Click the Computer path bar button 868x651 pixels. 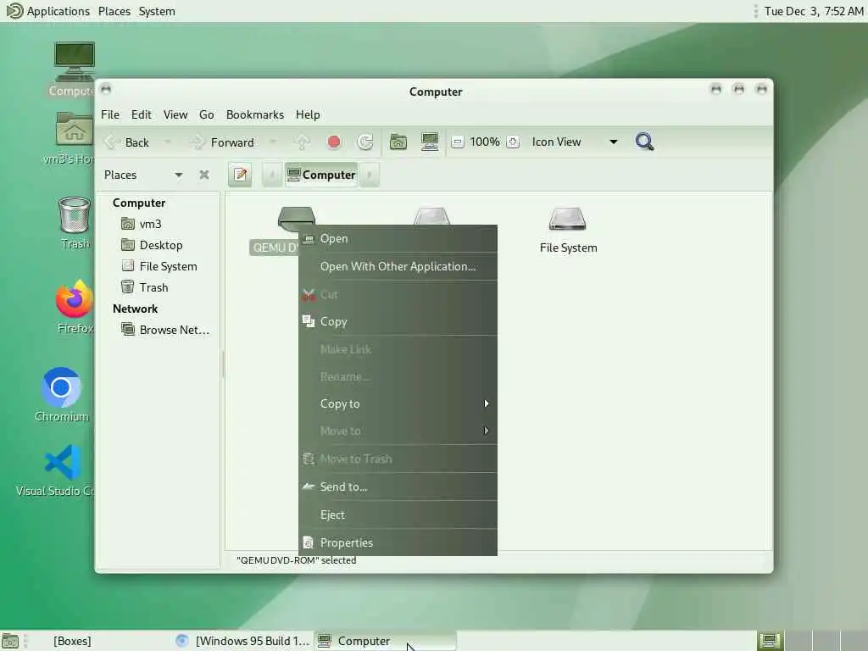[x=321, y=175]
